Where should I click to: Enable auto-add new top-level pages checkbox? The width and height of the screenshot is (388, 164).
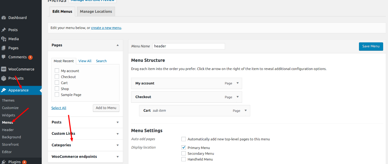click(x=184, y=139)
